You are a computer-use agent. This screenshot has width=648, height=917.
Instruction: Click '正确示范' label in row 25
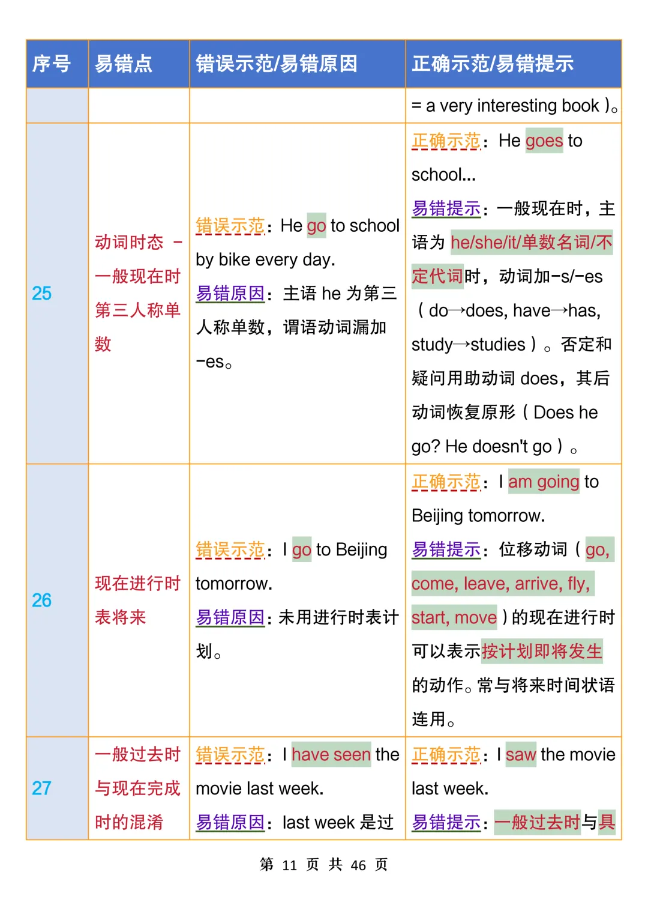pyautogui.click(x=446, y=141)
